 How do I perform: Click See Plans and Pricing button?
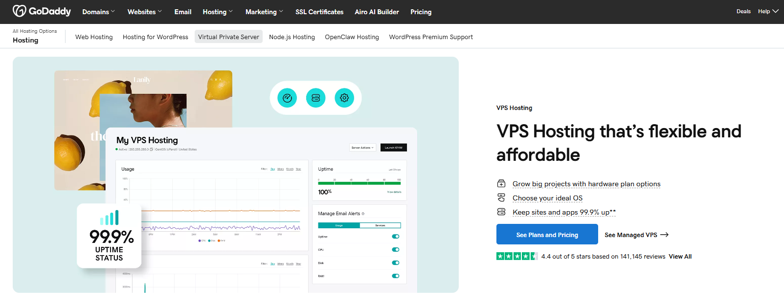pos(547,234)
